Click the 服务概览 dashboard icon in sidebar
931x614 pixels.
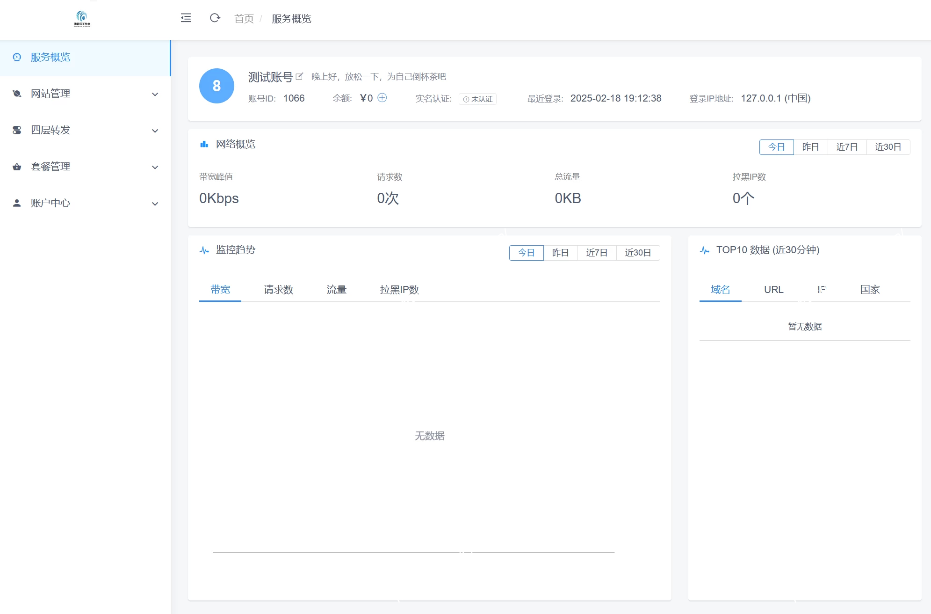[17, 57]
